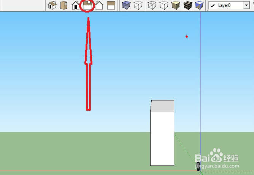Switch to the Front view house icon

(76, 5)
